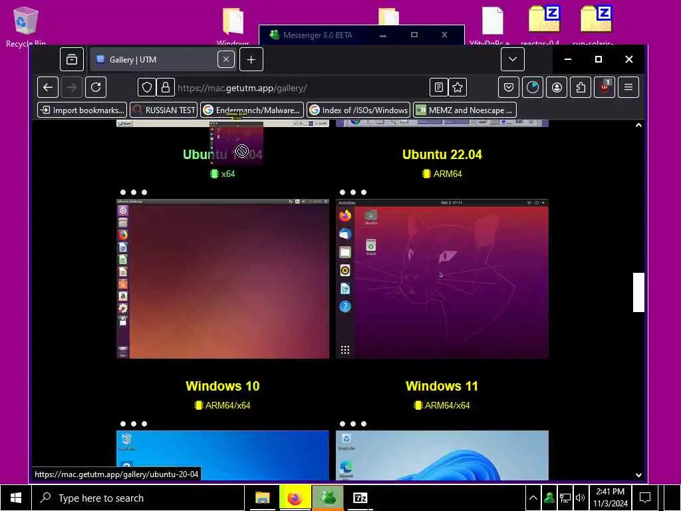Bookmark this page with the star
The width and height of the screenshot is (681, 511).
click(458, 88)
